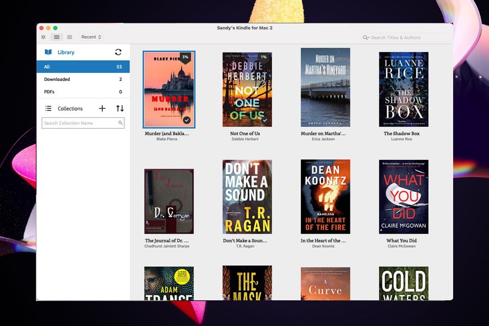Deselect the highlighted Murder (and Bakla...) book
This screenshot has width=489, height=326.
[168, 89]
